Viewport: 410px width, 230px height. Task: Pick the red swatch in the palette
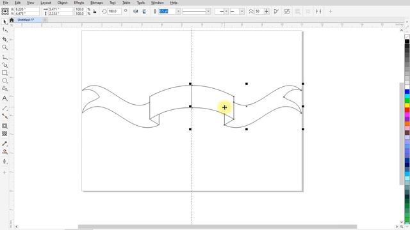click(407, 110)
